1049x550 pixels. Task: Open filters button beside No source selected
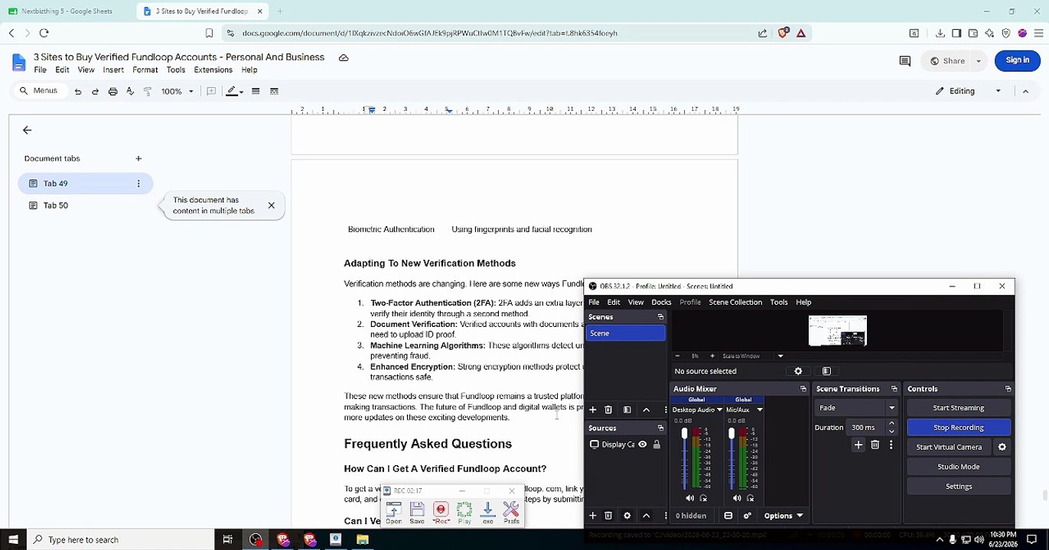(x=826, y=372)
